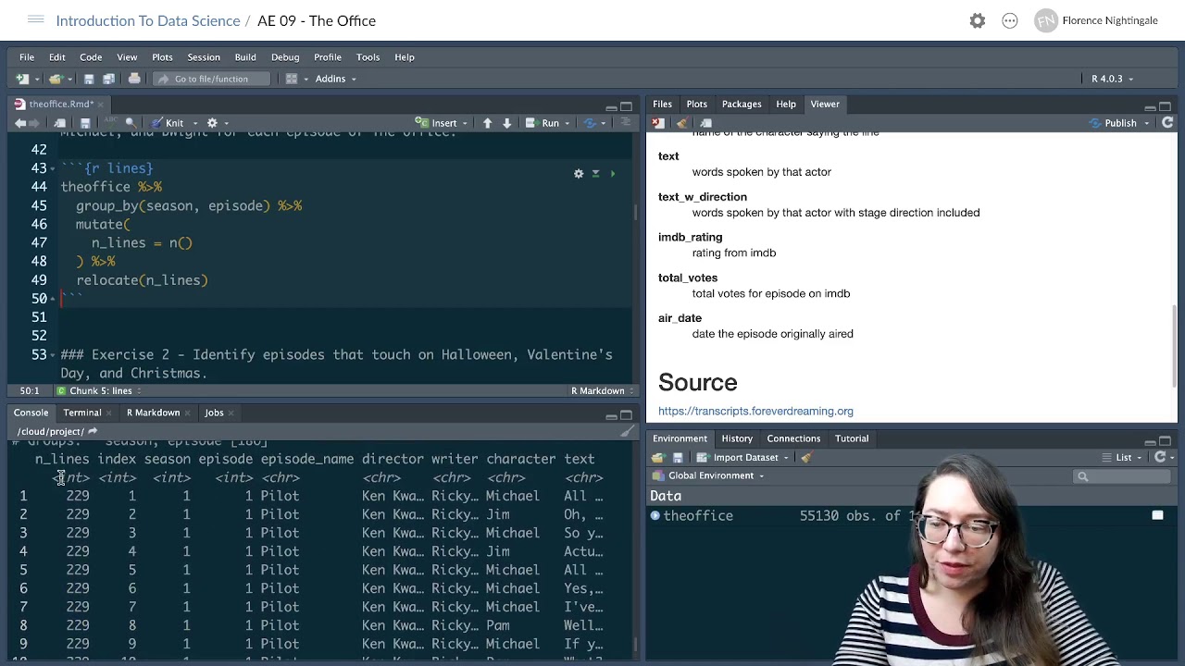Image resolution: width=1185 pixels, height=666 pixels.
Task: Click the Introduction To Data Science breadcrumb
Action: tap(148, 20)
